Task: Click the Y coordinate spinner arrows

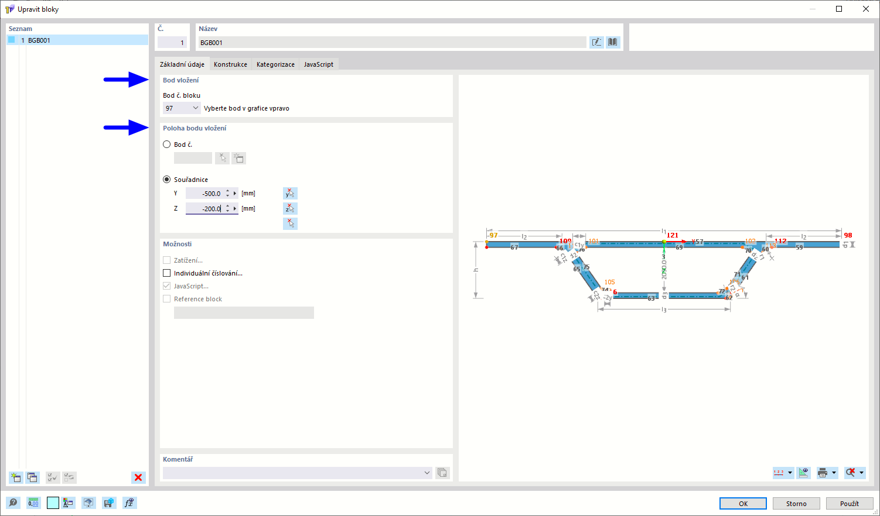Action: pos(227,193)
